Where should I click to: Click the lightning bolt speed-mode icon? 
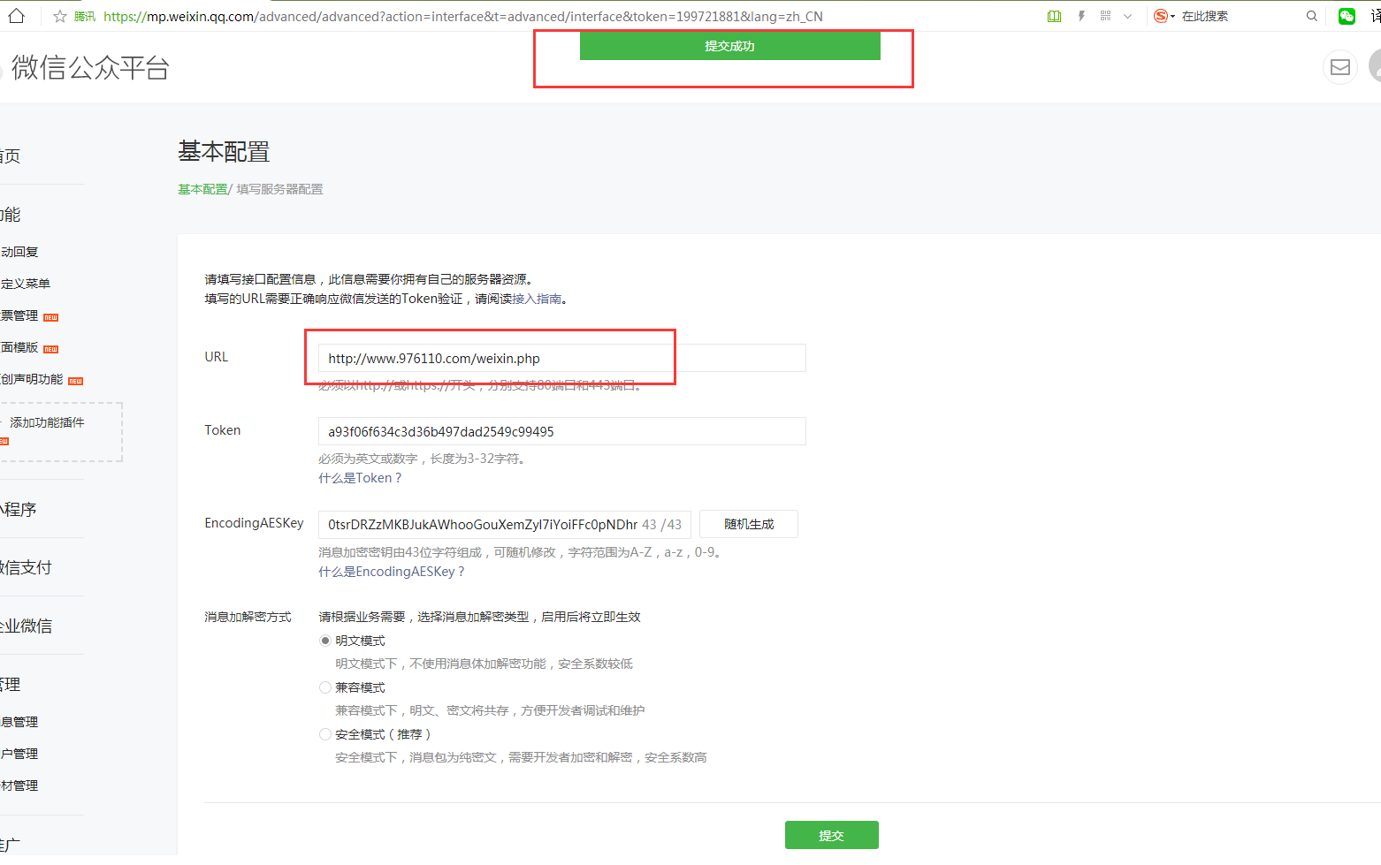[1081, 16]
